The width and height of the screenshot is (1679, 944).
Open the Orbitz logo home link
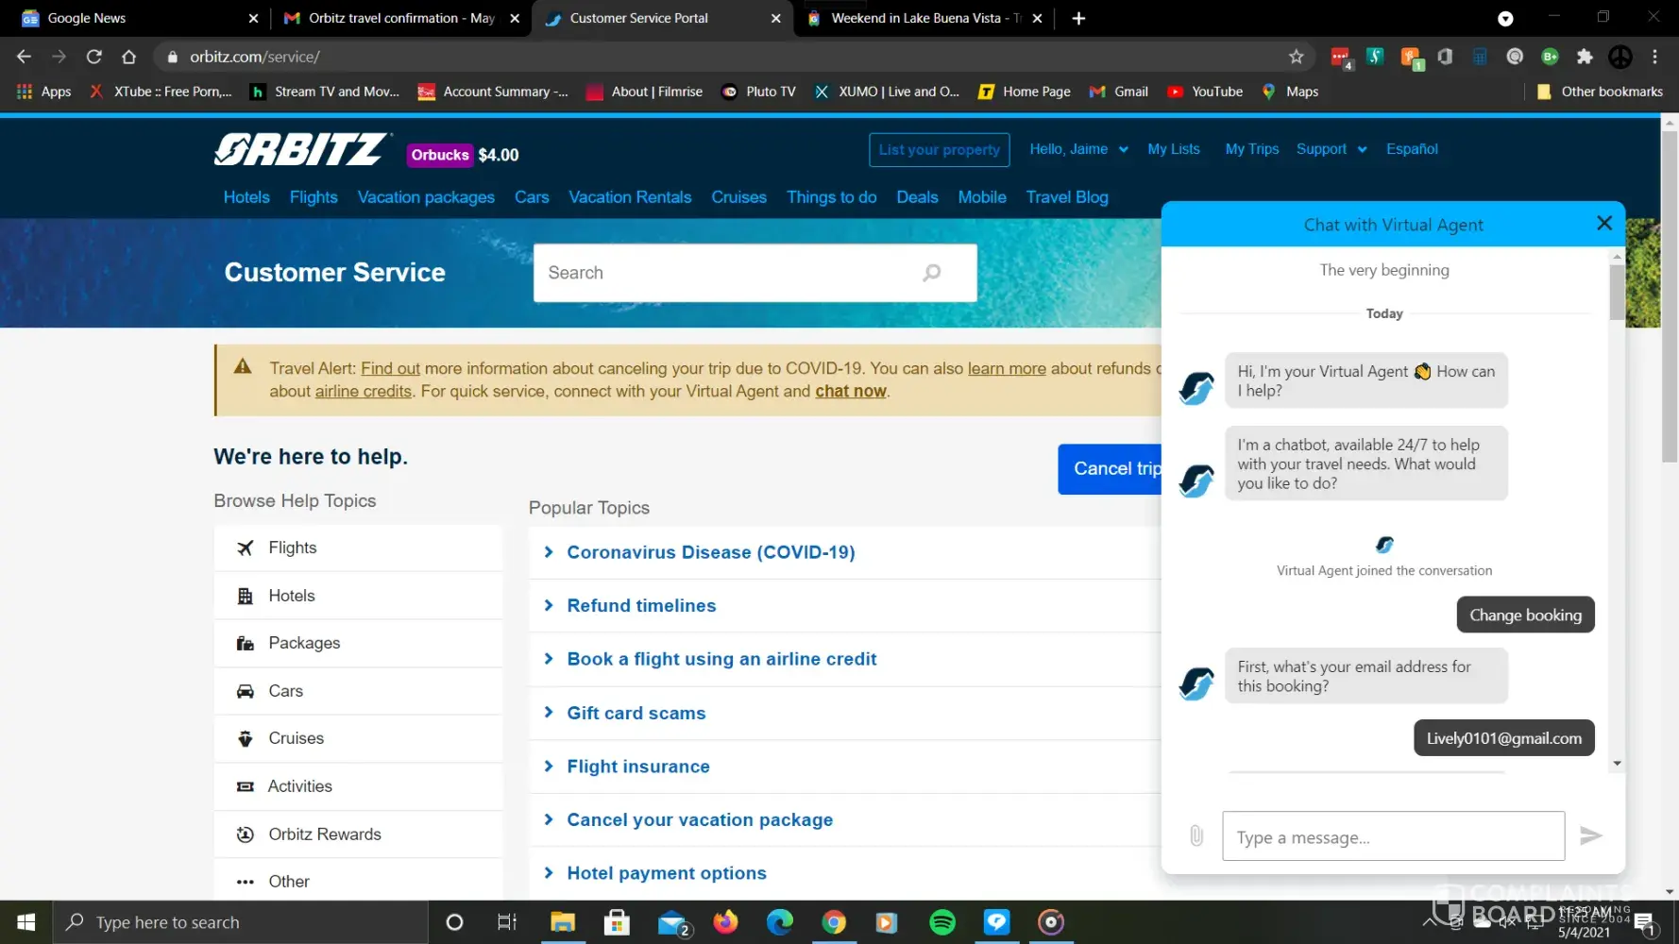[300, 150]
